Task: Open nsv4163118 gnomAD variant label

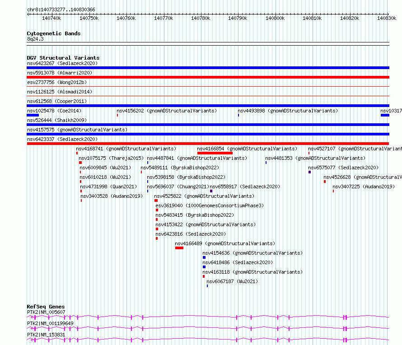Action: (252, 272)
